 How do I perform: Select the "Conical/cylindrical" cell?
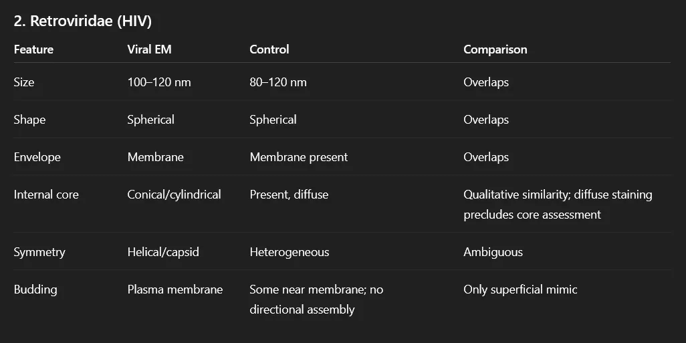174,195
